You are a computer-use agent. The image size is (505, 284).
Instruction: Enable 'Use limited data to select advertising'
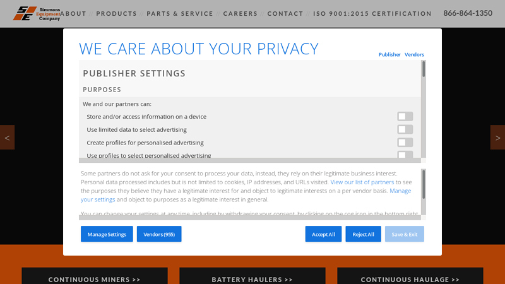pyautogui.click(x=405, y=129)
